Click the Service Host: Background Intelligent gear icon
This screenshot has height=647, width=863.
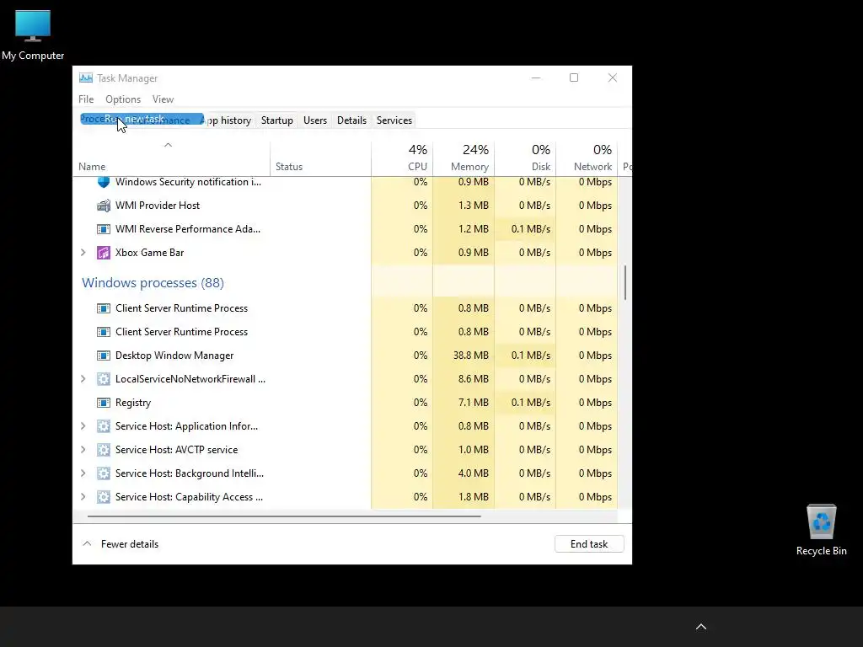click(x=104, y=474)
